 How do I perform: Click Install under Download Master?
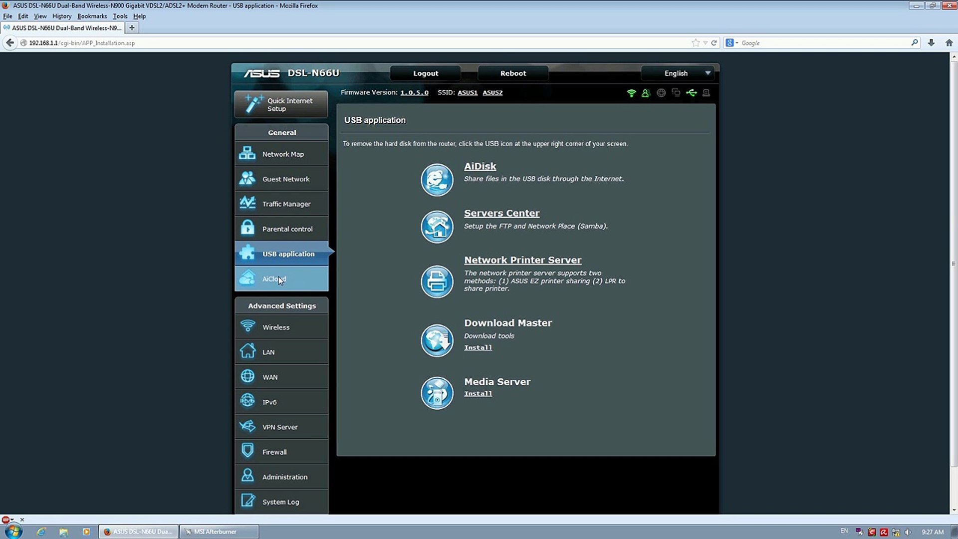click(478, 348)
